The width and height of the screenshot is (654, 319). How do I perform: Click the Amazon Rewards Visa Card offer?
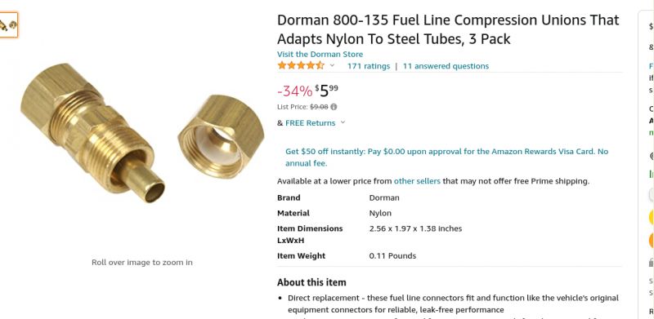point(446,157)
